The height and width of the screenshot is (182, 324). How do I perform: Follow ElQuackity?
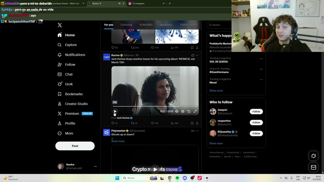pos(256,133)
